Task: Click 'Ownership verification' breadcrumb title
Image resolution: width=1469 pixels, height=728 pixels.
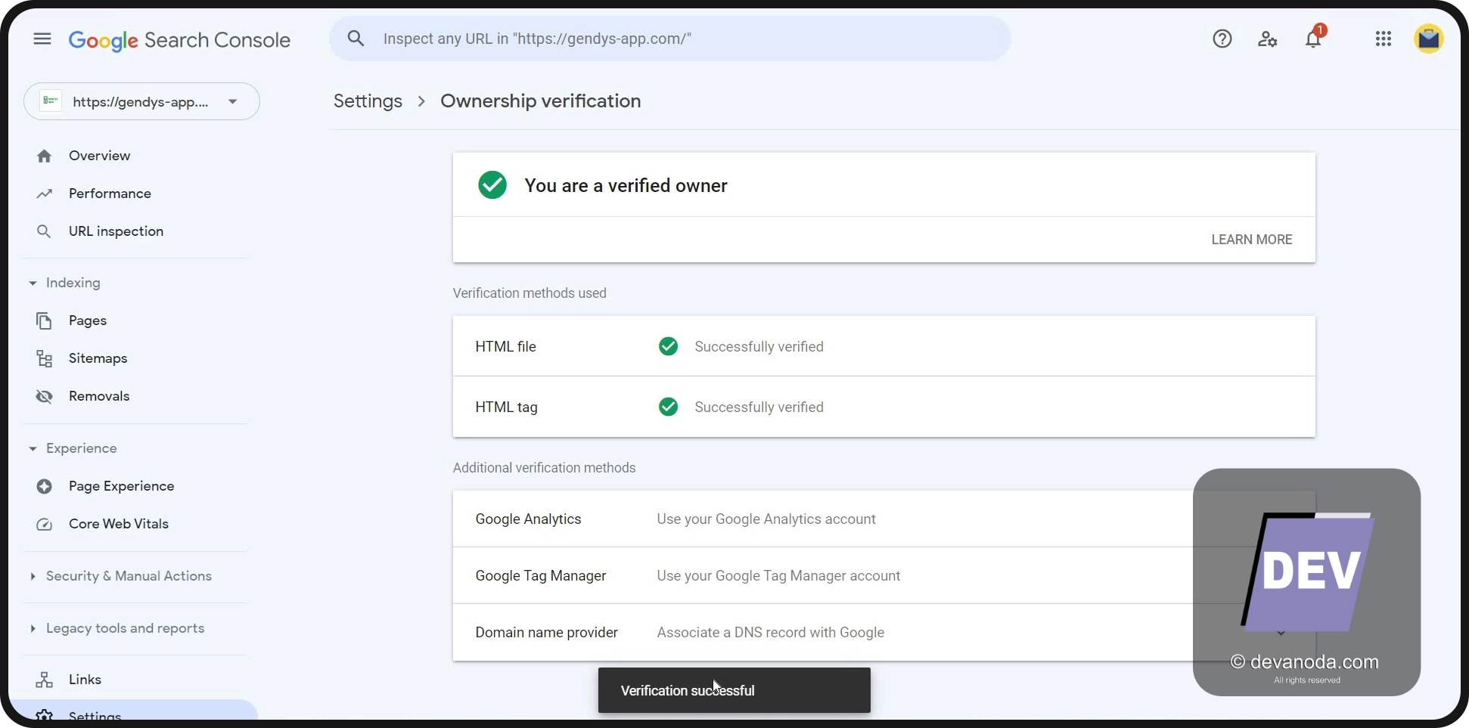Action: coord(541,101)
